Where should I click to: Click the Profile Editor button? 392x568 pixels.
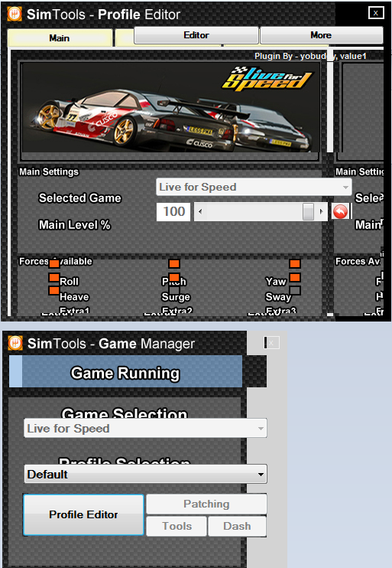coord(83,514)
